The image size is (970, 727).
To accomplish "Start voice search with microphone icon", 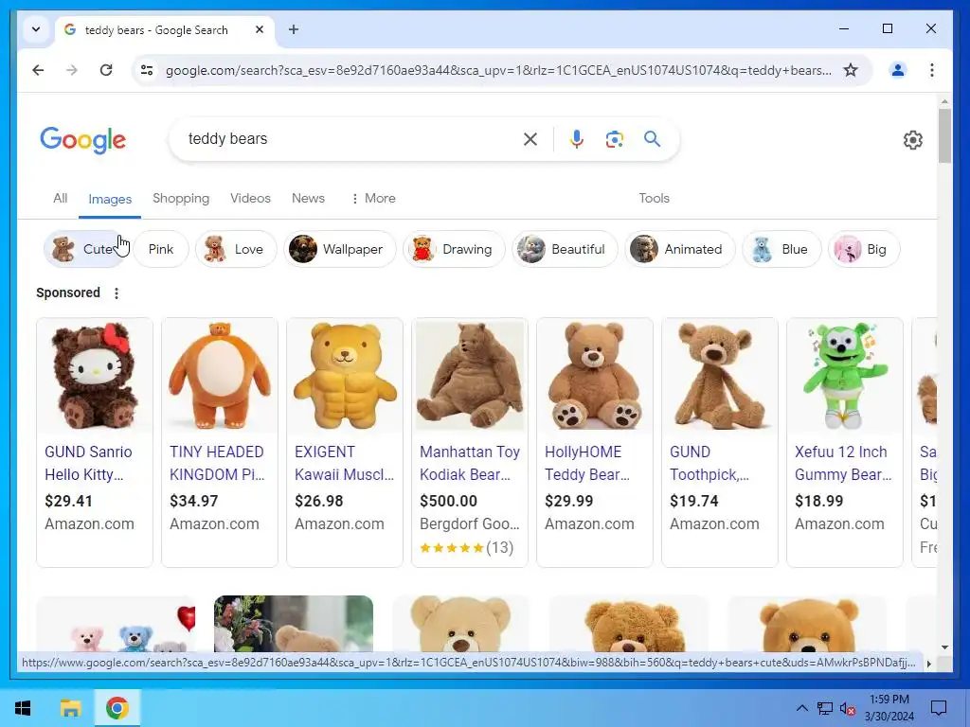I will 577,139.
